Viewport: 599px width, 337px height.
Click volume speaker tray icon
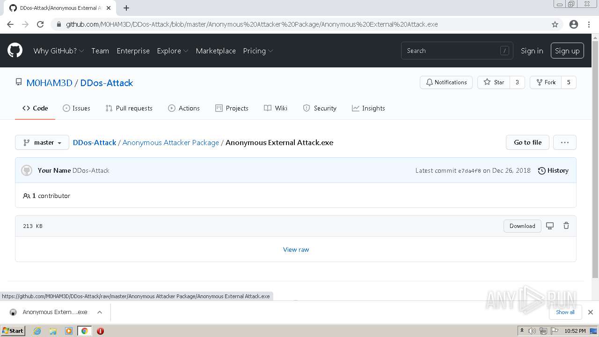pyautogui.click(x=532, y=331)
